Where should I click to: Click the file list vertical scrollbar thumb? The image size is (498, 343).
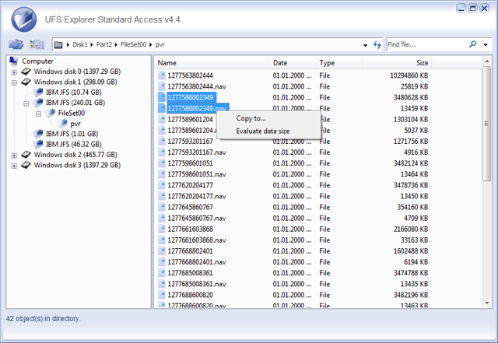(486, 124)
